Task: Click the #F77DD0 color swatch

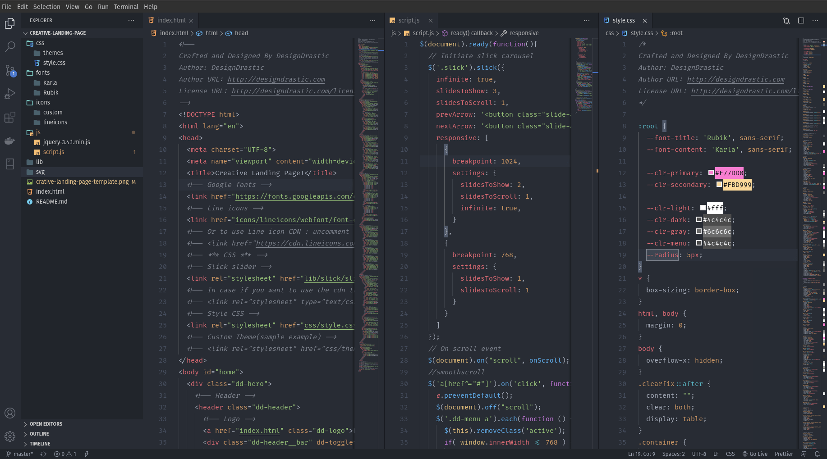Action: pyautogui.click(x=712, y=173)
